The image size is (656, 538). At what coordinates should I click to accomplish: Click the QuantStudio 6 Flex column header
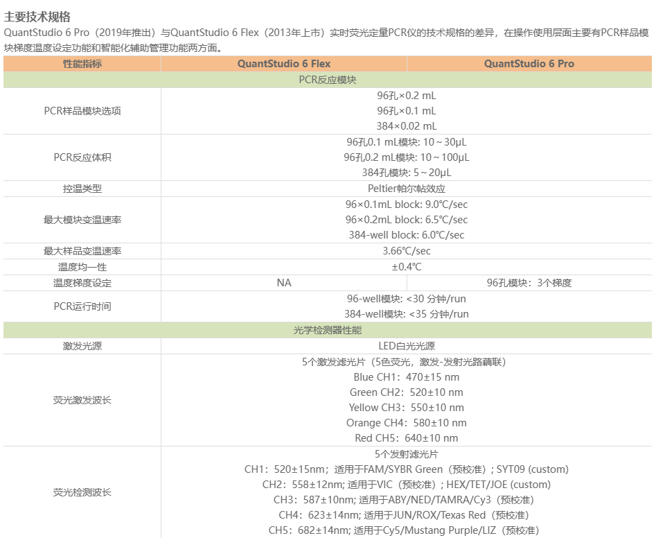(284, 64)
